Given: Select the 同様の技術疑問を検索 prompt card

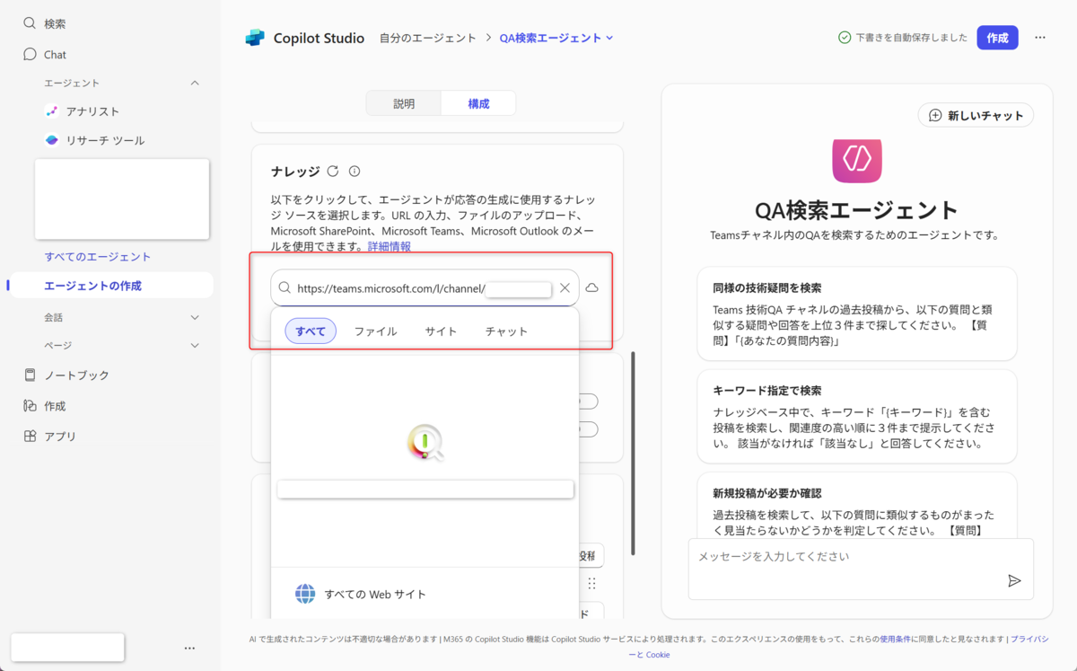Looking at the screenshot, I should tap(856, 313).
